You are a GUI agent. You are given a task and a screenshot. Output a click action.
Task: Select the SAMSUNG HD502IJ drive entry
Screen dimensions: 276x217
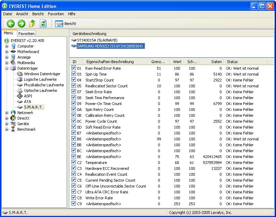click(x=111, y=46)
